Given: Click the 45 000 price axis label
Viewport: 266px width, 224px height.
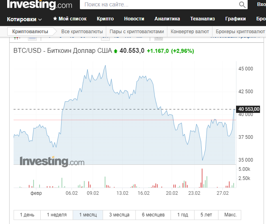Looking at the screenshot, I should tap(246, 69).
